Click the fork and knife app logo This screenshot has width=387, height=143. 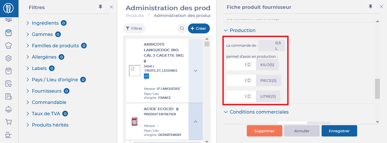pos(9,8)
